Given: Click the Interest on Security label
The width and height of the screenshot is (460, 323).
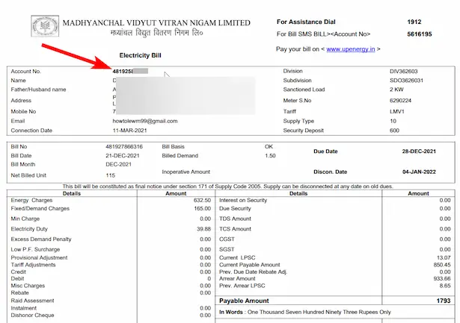Looking at the screenshot, I should coord(243,200).
